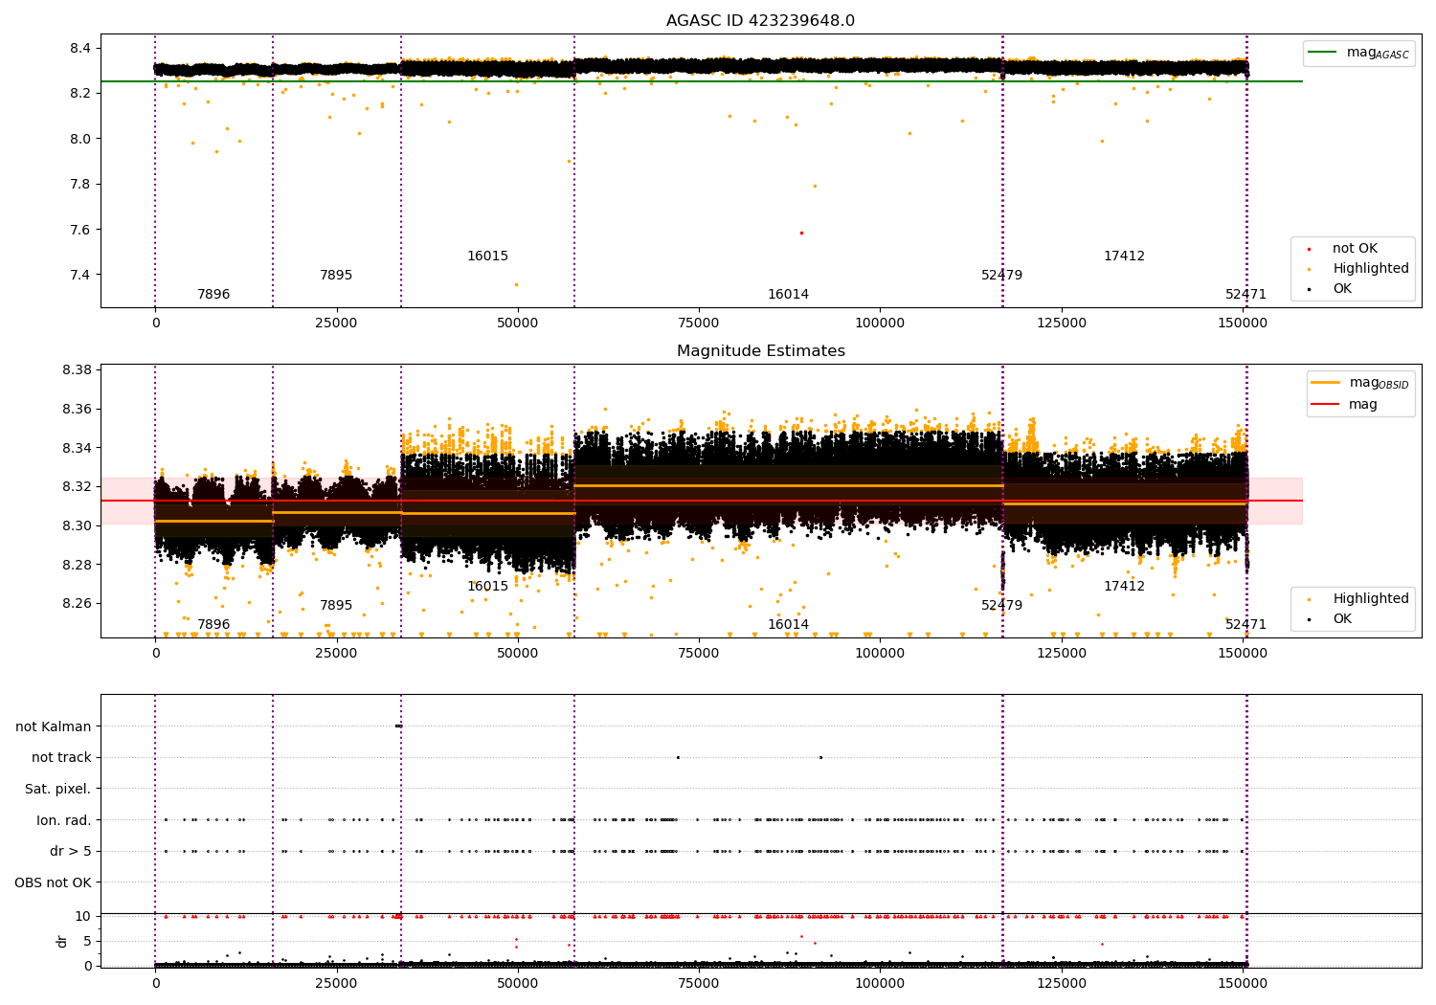Image resolution: width=1436 pixels, height=1005 pixels.
Task: Click obsid label 52479 in the top plot
Action: [x=1001, y=276]
